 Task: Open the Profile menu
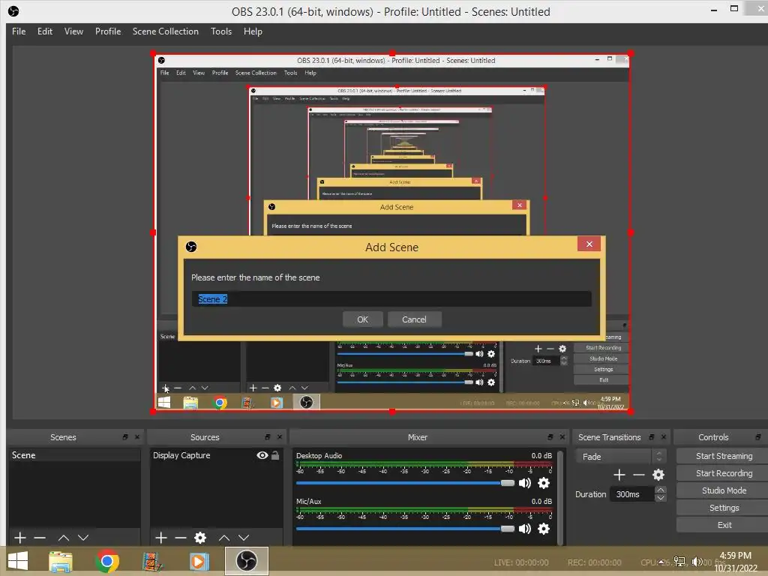pos(108,31)
